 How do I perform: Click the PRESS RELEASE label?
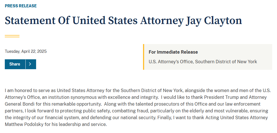(21, 6)
